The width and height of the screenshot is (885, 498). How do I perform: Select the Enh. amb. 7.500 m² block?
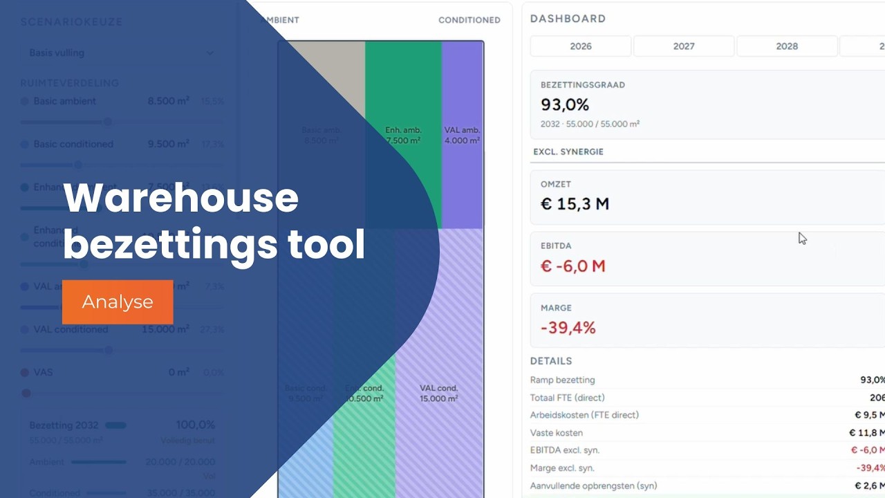click(x=403, y=135)
